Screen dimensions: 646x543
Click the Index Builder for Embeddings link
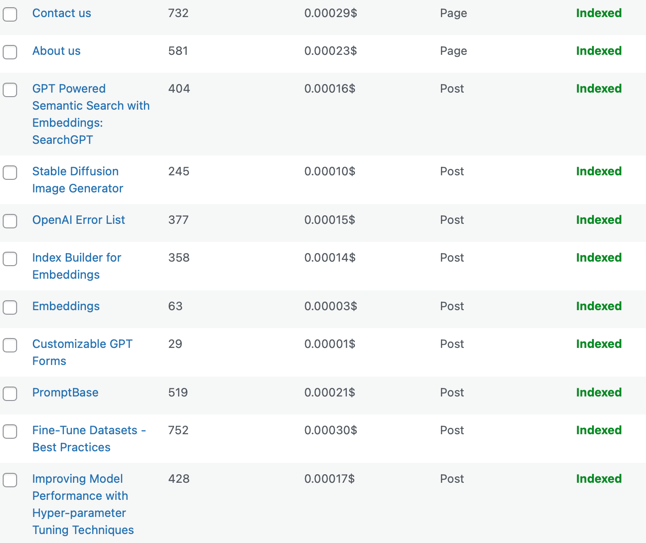tap(76, 266)
